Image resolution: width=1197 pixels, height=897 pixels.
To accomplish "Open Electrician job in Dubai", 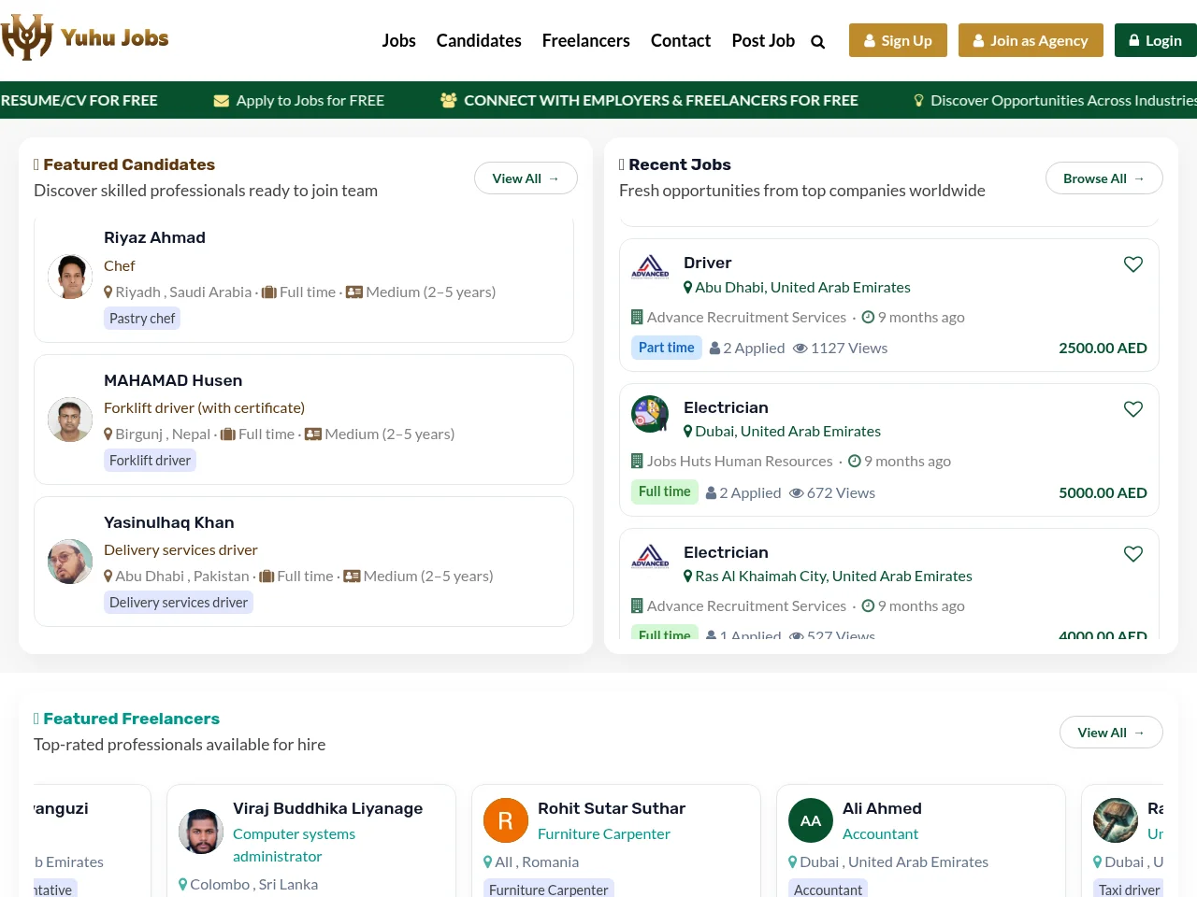I will (x=726, y=408).
